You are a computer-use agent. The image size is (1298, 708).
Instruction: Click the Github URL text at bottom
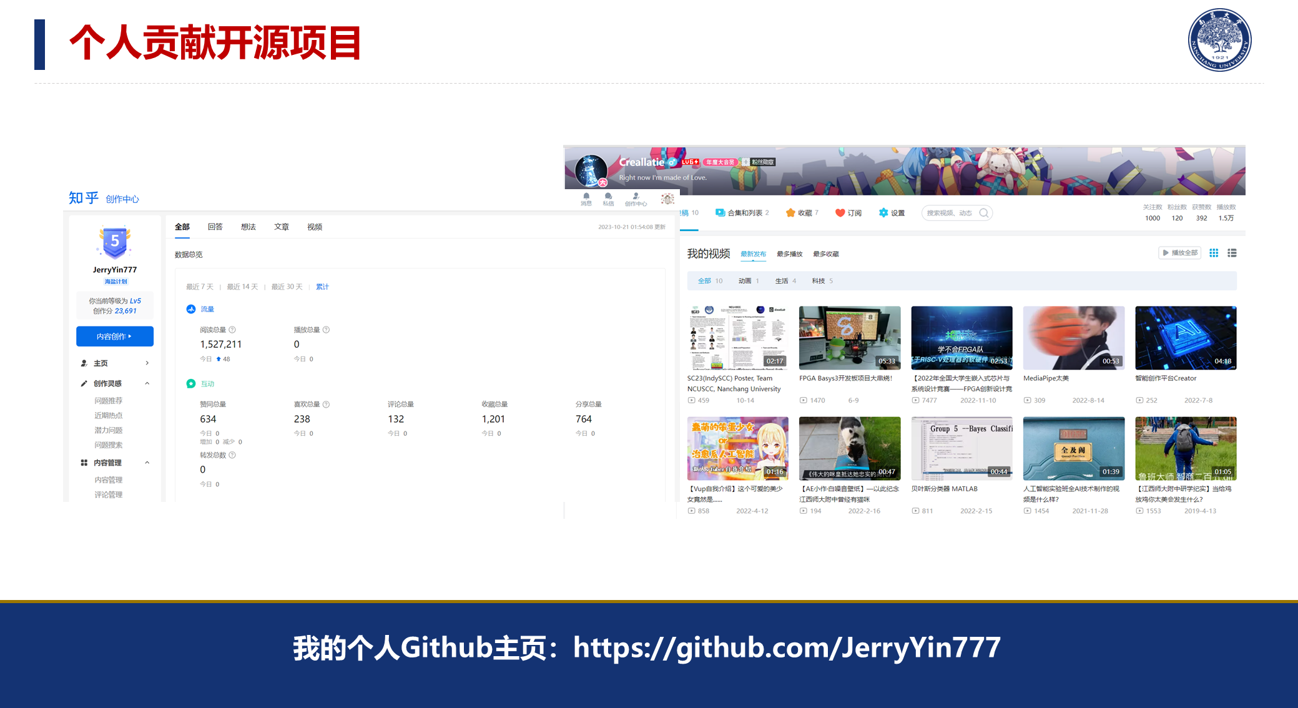click(787, 648)
